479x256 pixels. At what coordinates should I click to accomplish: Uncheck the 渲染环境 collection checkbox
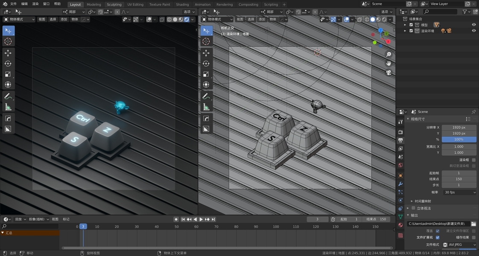pos(411,31)
